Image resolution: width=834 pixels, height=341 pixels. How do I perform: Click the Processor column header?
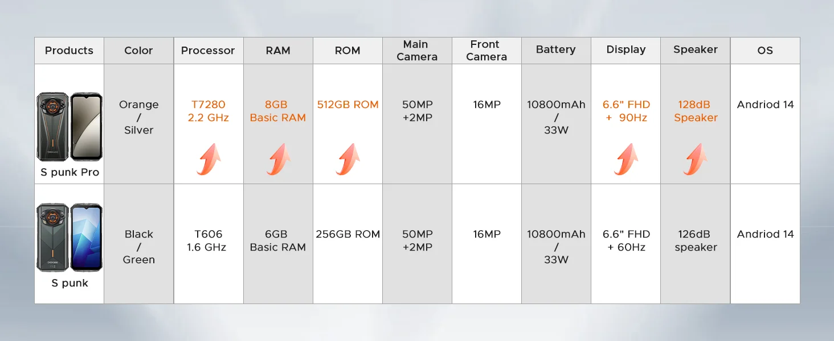pyautogui.click(x=208, y=51)
